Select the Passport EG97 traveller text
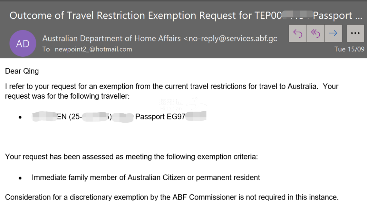367x208 pixels. (x=160, y=117)
